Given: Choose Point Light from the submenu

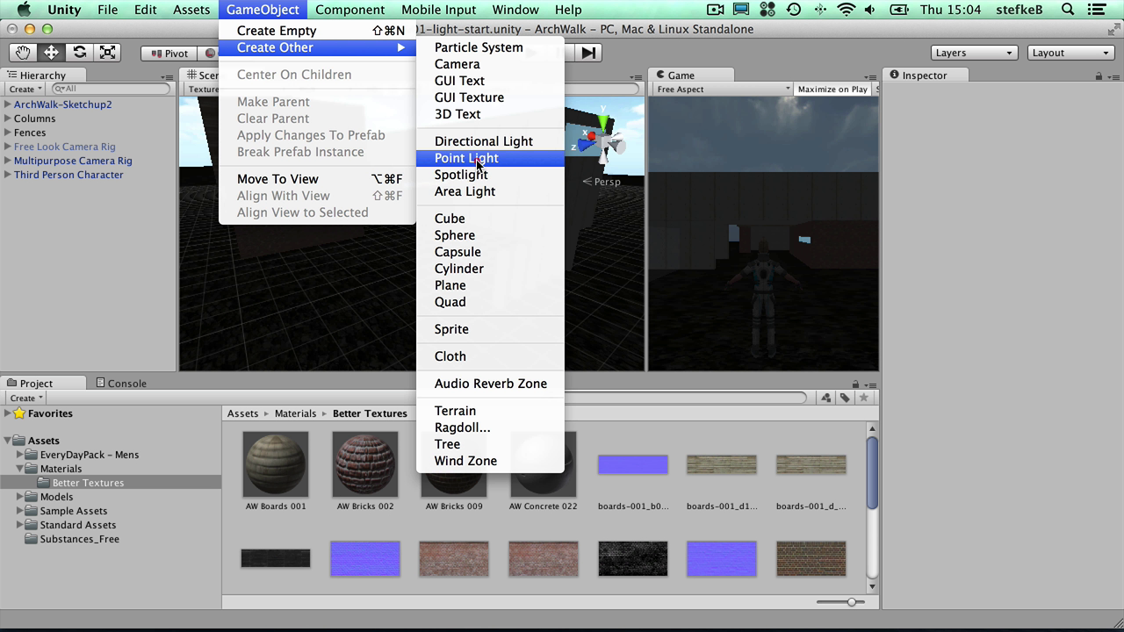Looking at the screenshot, I should (x=490, y=158).
